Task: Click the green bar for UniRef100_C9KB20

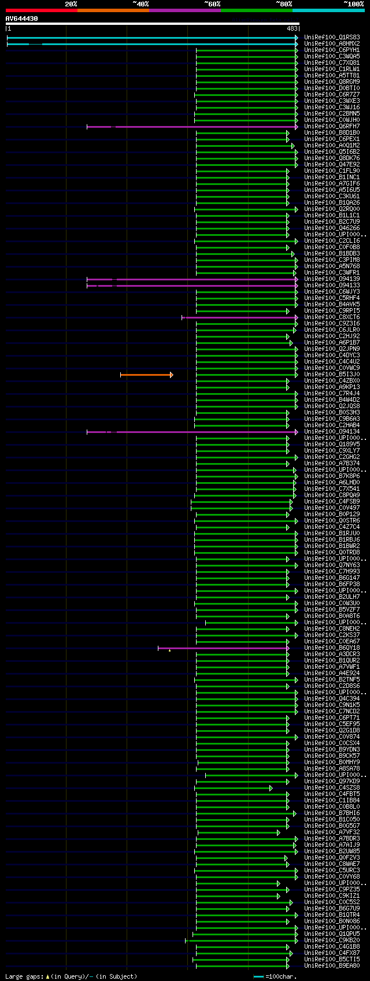Action: 242,941
